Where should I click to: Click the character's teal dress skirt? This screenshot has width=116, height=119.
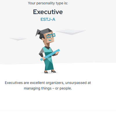[x=49, y=64]
